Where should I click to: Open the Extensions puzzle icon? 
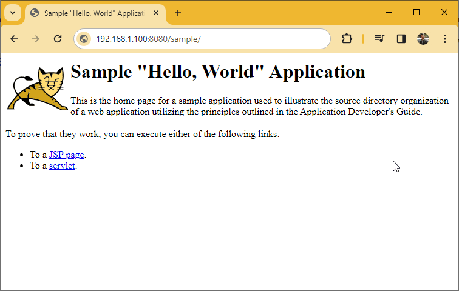pos(347,39)
